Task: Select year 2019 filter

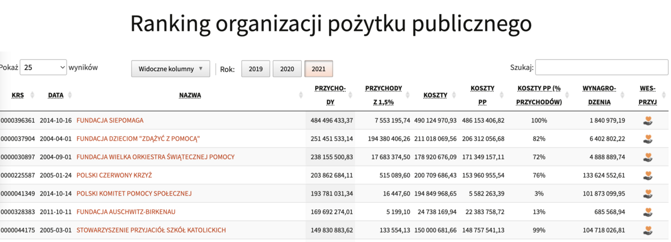Action: pyautogui.click(x=256, y=69)
